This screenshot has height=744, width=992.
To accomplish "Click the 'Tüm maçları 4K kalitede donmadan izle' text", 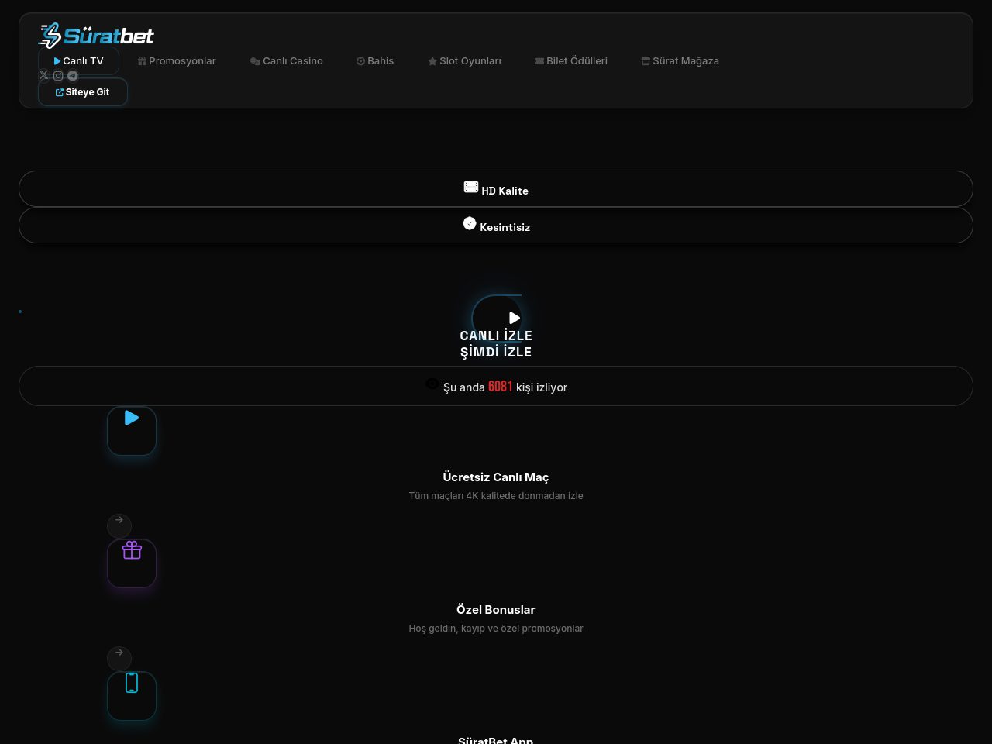I will click(x=496, y=495).
